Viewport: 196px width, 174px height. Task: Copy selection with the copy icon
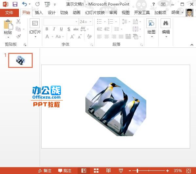18,29
